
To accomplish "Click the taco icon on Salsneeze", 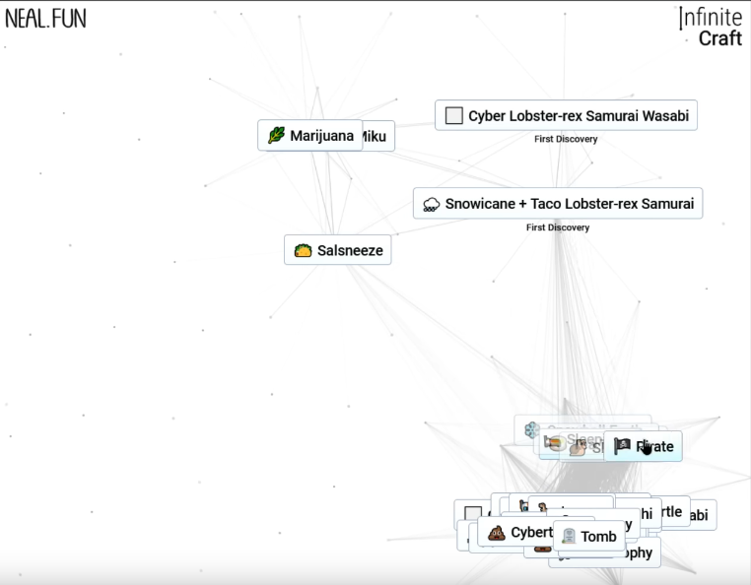I will [x=303, y=250].
